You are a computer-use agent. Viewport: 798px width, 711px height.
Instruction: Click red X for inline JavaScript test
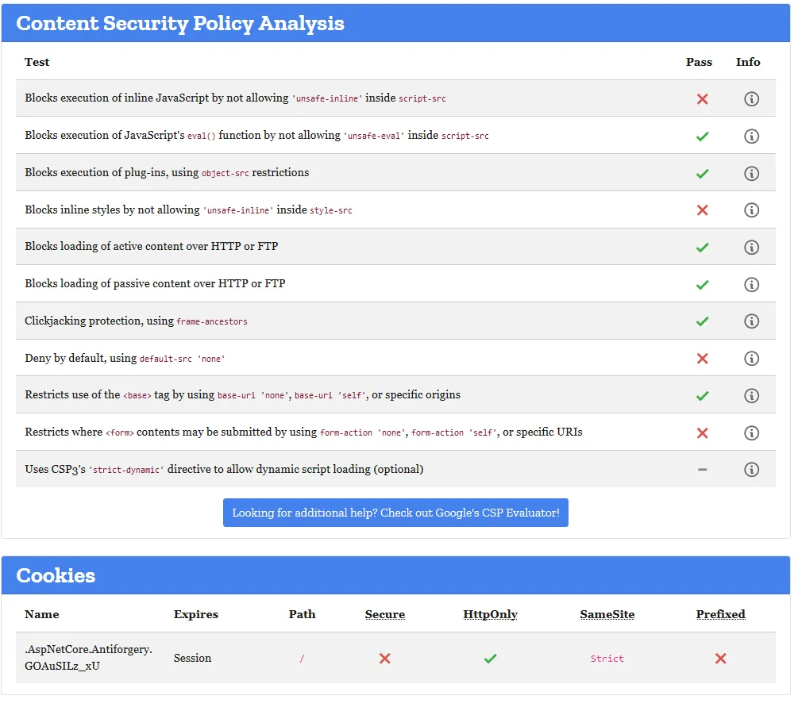pos(702,99)
